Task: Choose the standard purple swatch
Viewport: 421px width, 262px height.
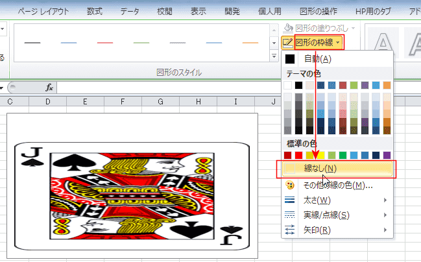Action: [387, 155]
